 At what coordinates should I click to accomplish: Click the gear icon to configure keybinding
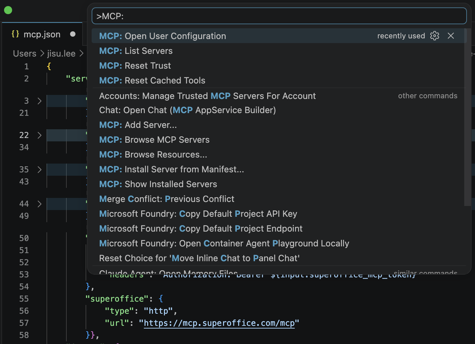435,36
